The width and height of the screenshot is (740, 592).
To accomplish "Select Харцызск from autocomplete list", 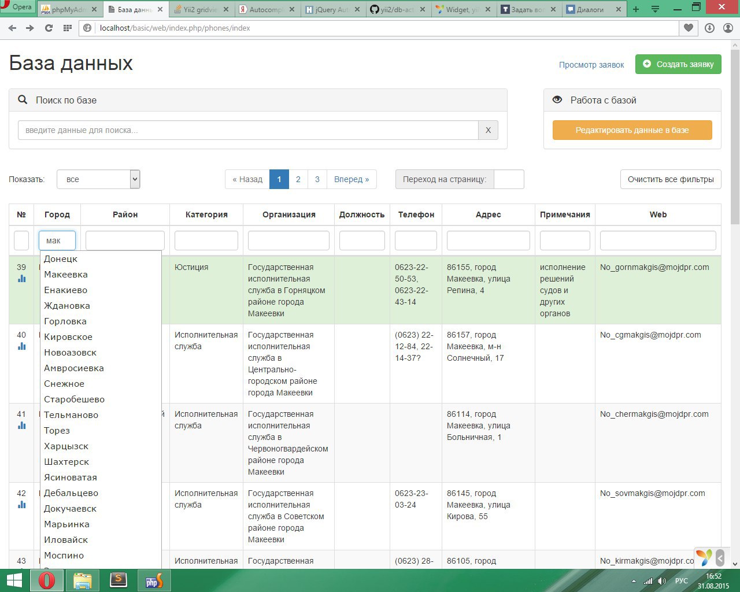I will 101,446.
